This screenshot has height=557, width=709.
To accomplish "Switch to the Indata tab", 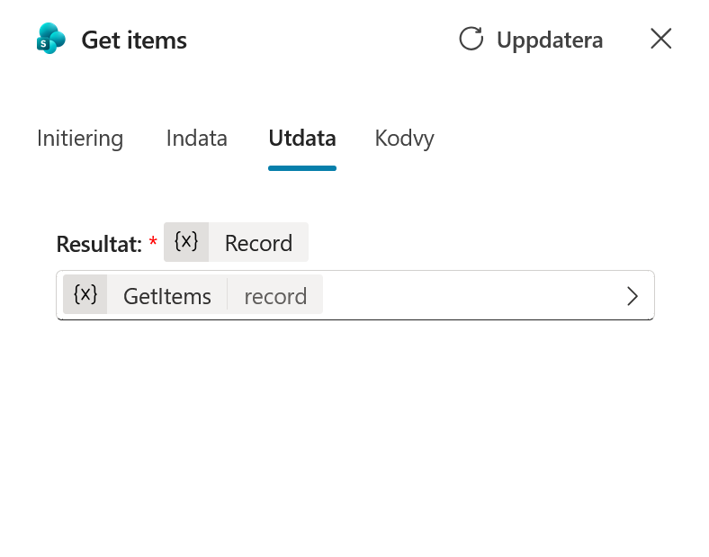I will tap(197, 139).
